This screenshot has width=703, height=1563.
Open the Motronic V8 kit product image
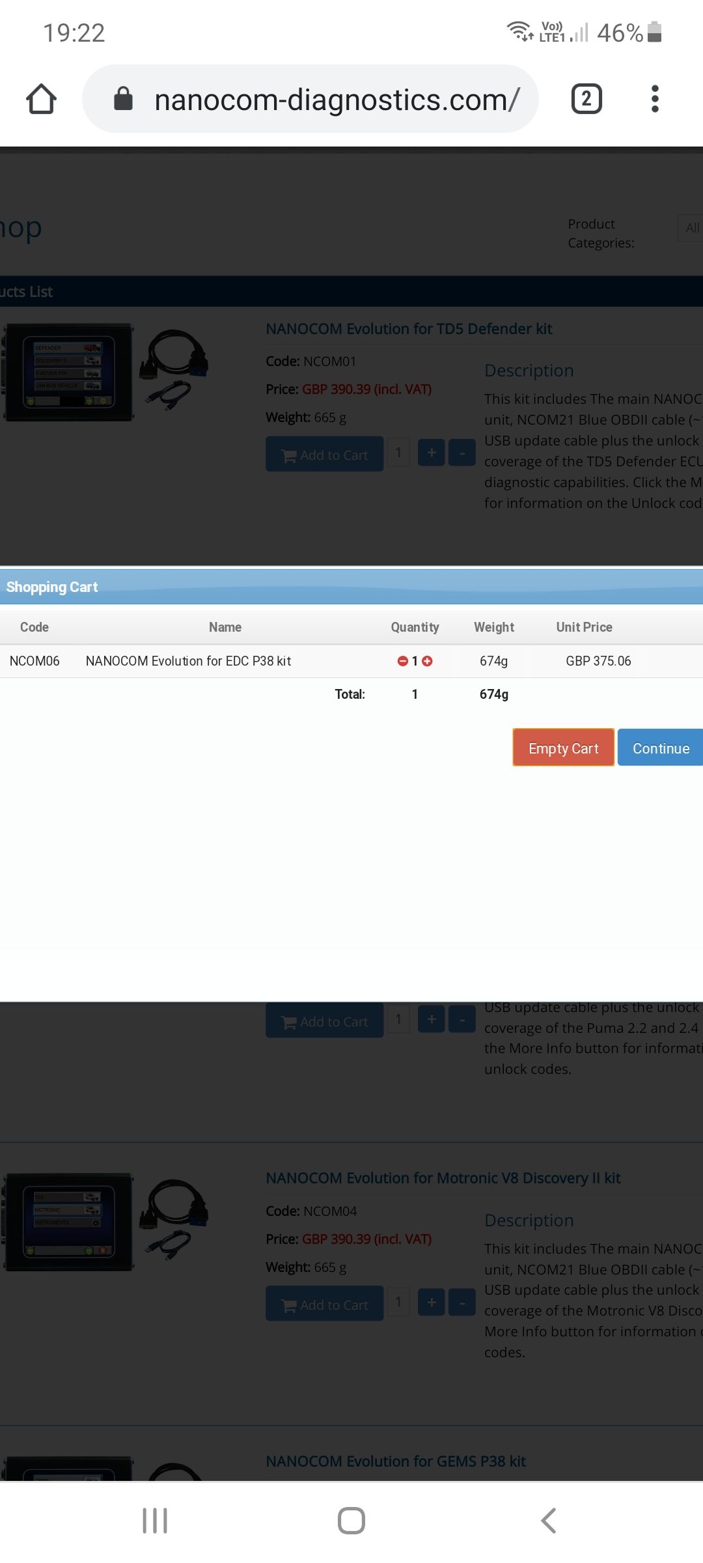tap(105, 1222)
